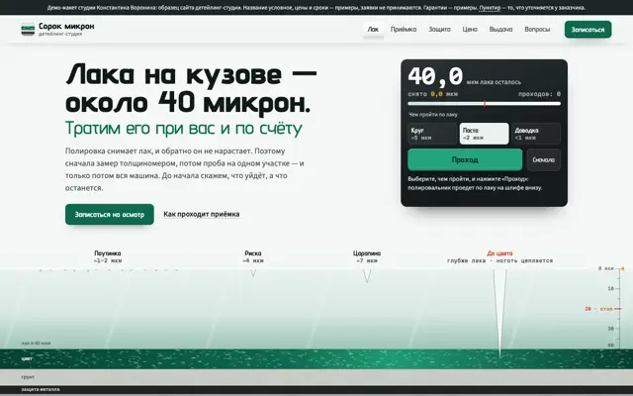
Task: Click the 40,0 remaining lacquer readout
Action: point(435,76)
